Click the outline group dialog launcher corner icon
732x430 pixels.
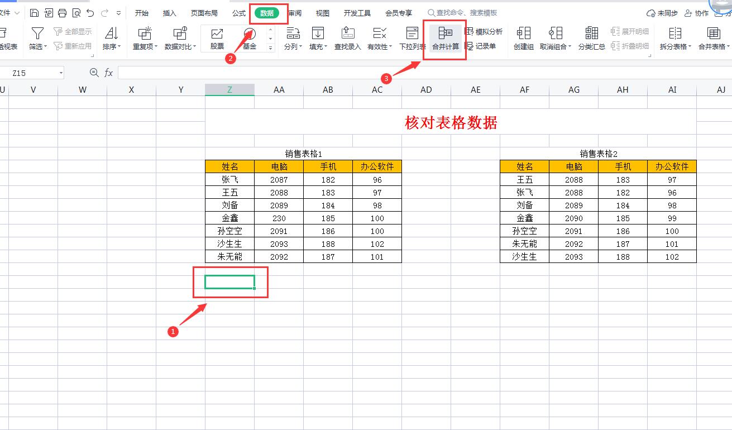(x=650, y=55)
